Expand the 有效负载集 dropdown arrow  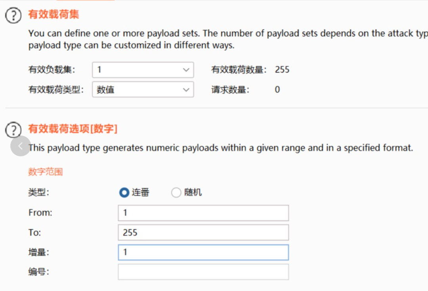coord(186,70)
